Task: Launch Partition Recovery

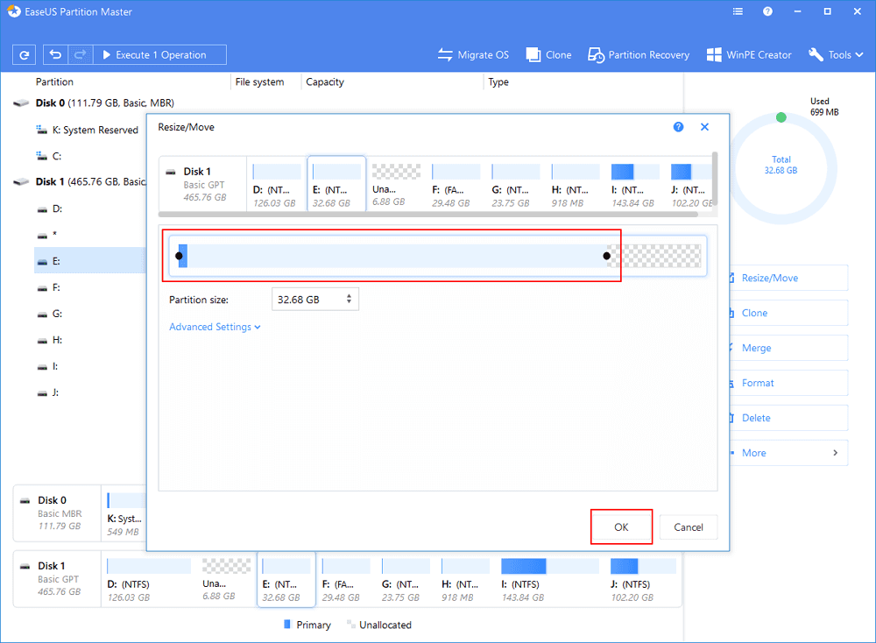Action: point(639,54)
